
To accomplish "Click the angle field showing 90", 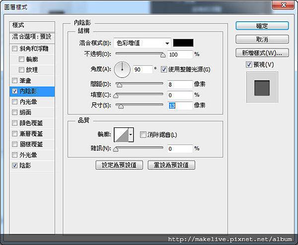I will click(x=143, y=69).
